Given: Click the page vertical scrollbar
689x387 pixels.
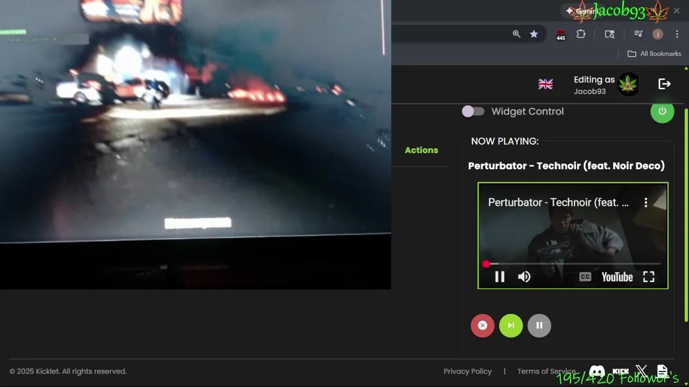Looking at the screenshot, I should pos(686,215).
